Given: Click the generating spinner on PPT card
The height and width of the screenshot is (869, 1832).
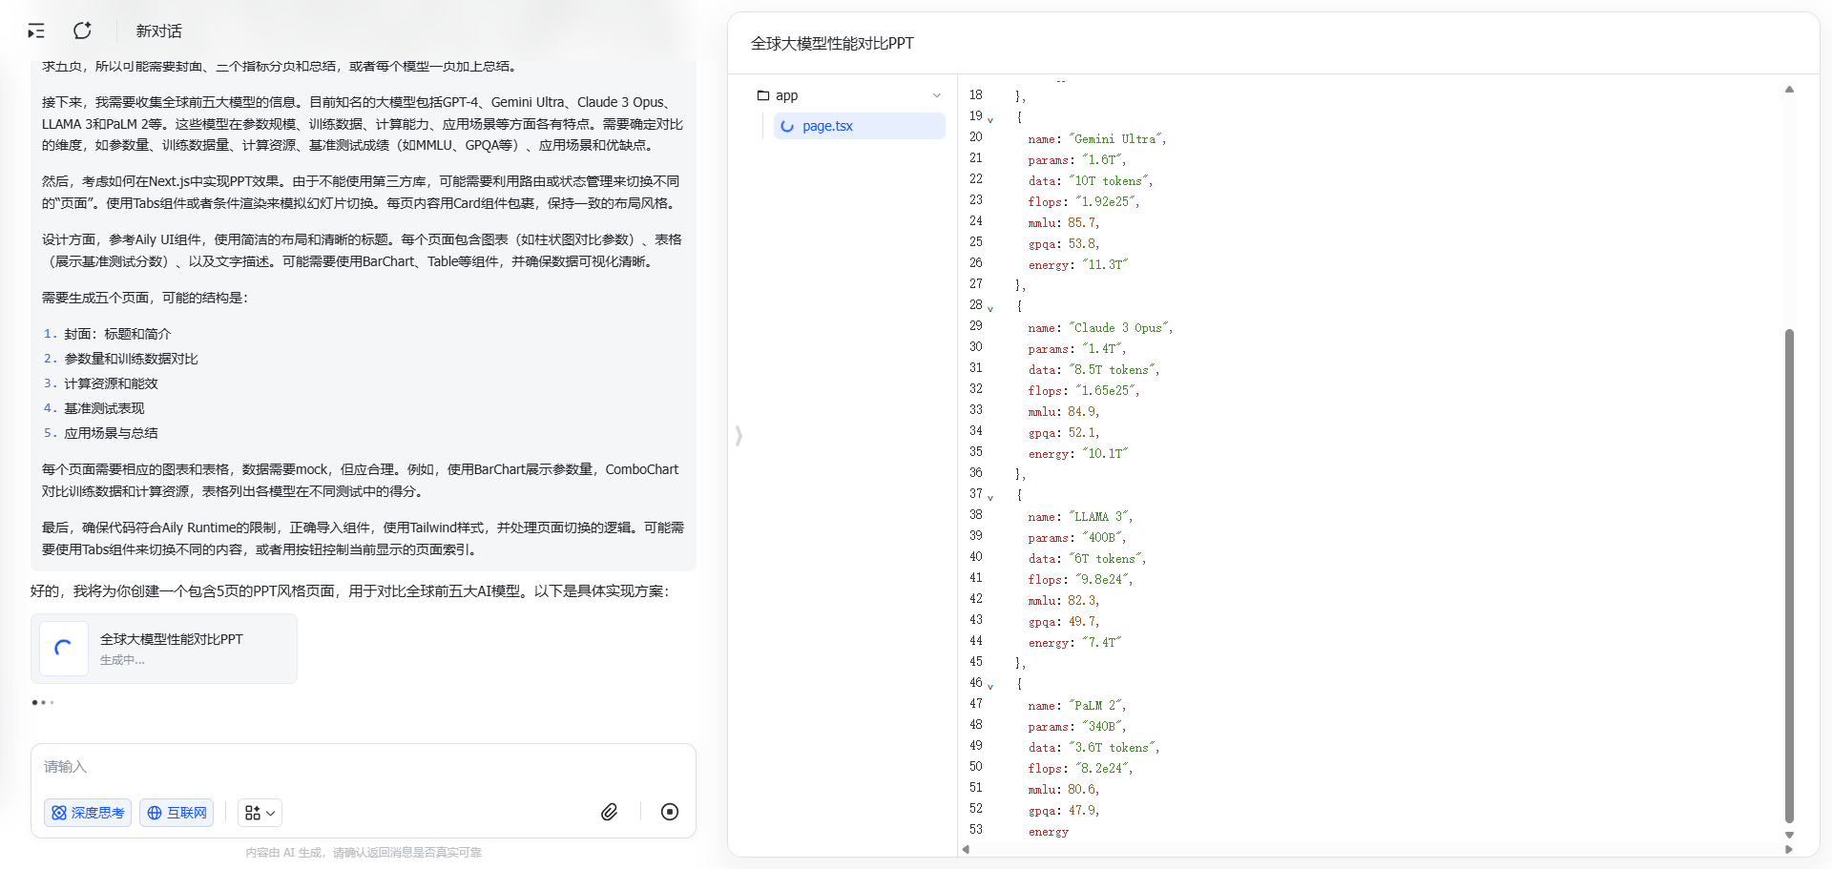Looking at the screenshot, I should tap(64, 649).
